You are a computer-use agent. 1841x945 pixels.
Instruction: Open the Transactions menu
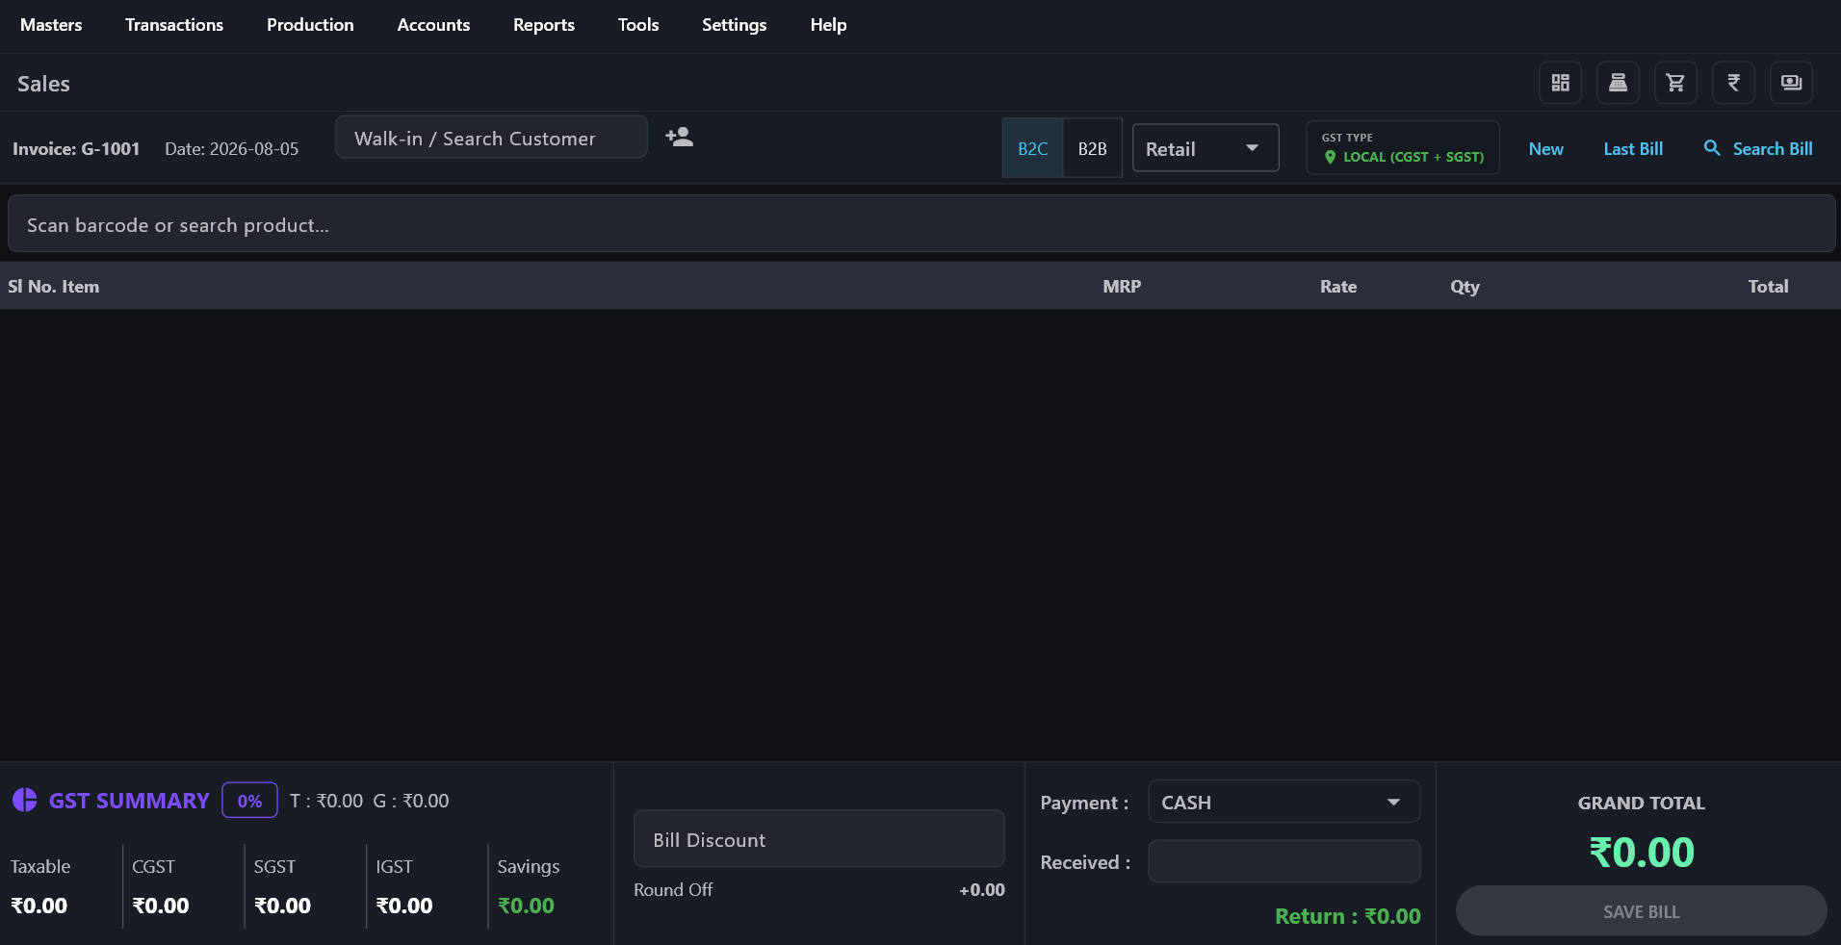tap(174, 25)
